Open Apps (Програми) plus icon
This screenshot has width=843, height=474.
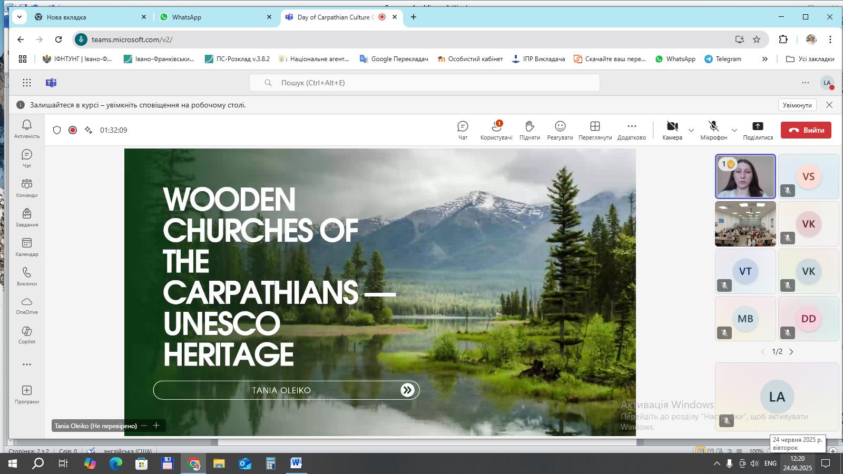[27, 394]
